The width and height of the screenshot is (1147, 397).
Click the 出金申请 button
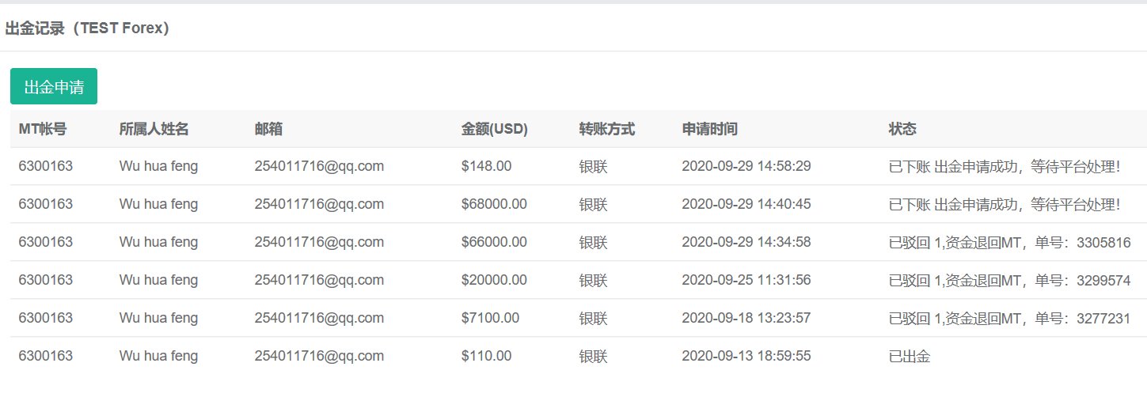pos(54,86)
